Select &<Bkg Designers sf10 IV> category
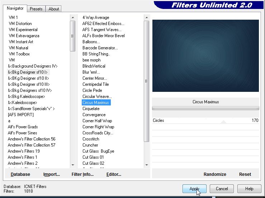The image size is (265, 198). tap(30, 90)
